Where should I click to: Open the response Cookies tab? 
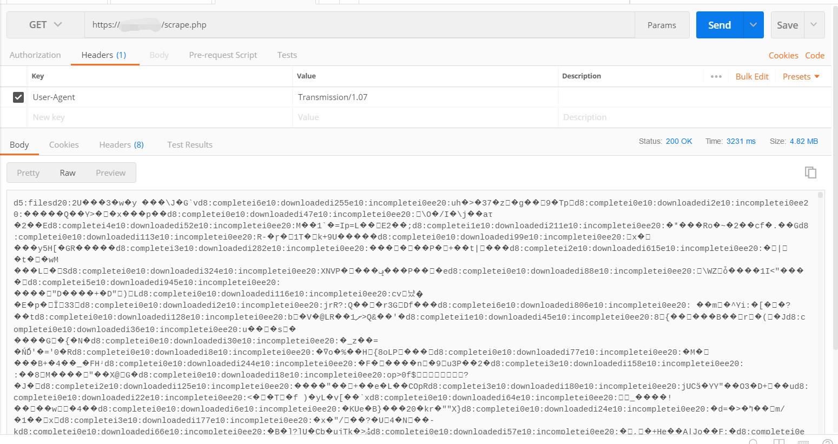tap(64, 144)
